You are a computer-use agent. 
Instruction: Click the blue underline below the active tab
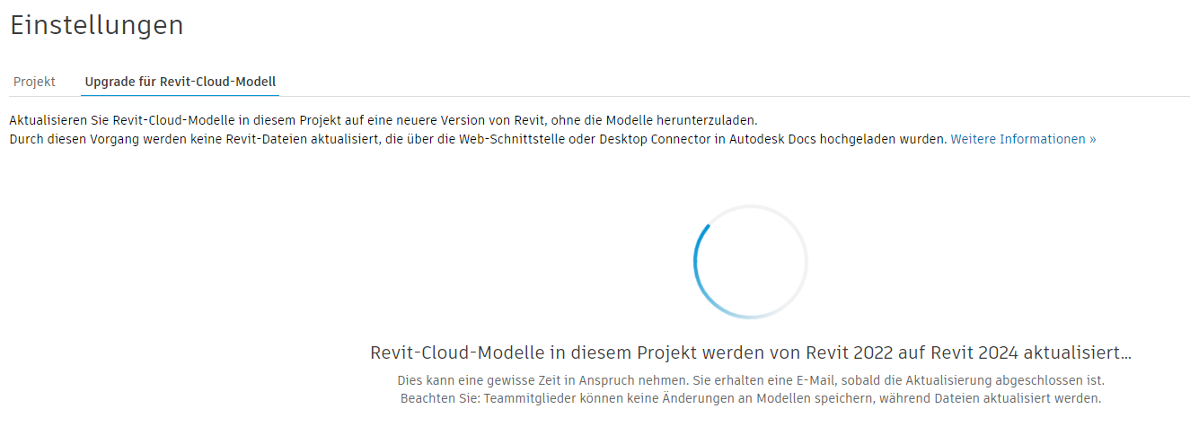pos(180,95)
